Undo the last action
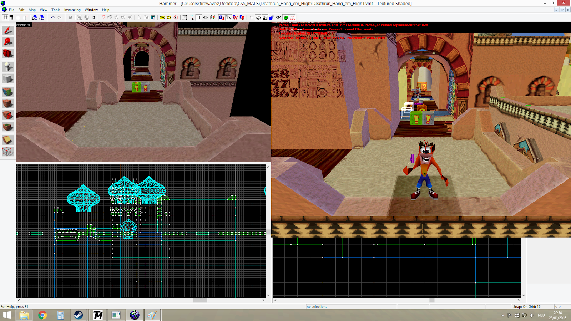 [52, 17]
